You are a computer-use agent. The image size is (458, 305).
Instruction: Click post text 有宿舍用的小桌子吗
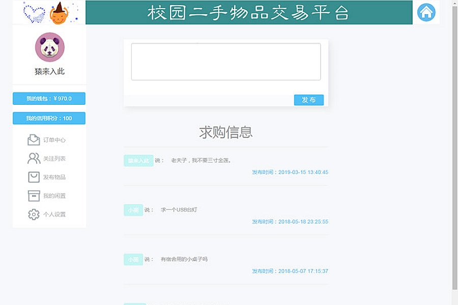pyautogui.click(x=184, y=259)
